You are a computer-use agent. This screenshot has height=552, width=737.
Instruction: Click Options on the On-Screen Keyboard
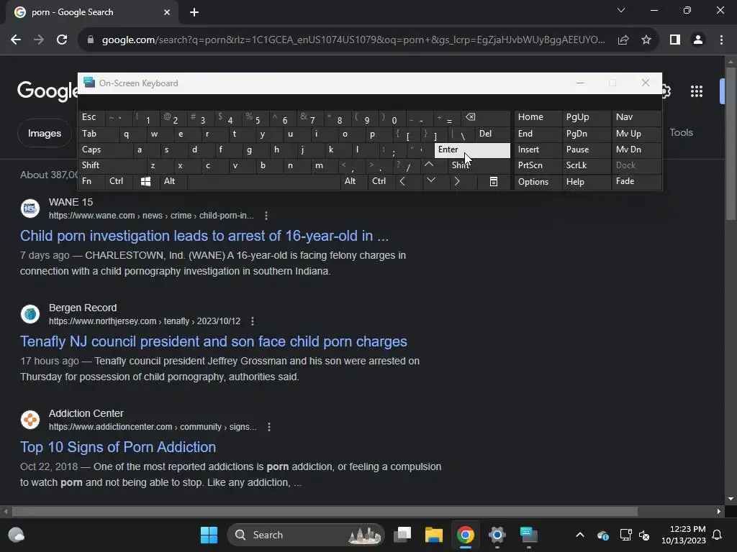coord(538,182)
